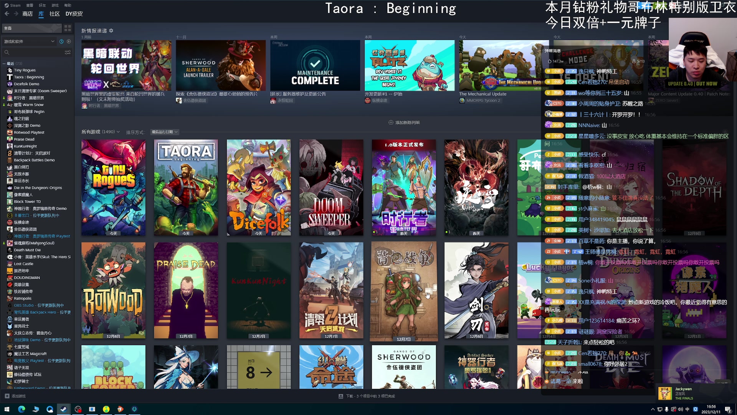737x415 pixels.
Task: Open the KunKunNight game cover
Action: (x=259, y=290)
